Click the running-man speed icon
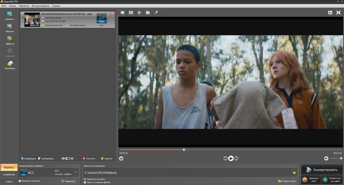This screenshot has width=344, height=185. coord(156,12)
